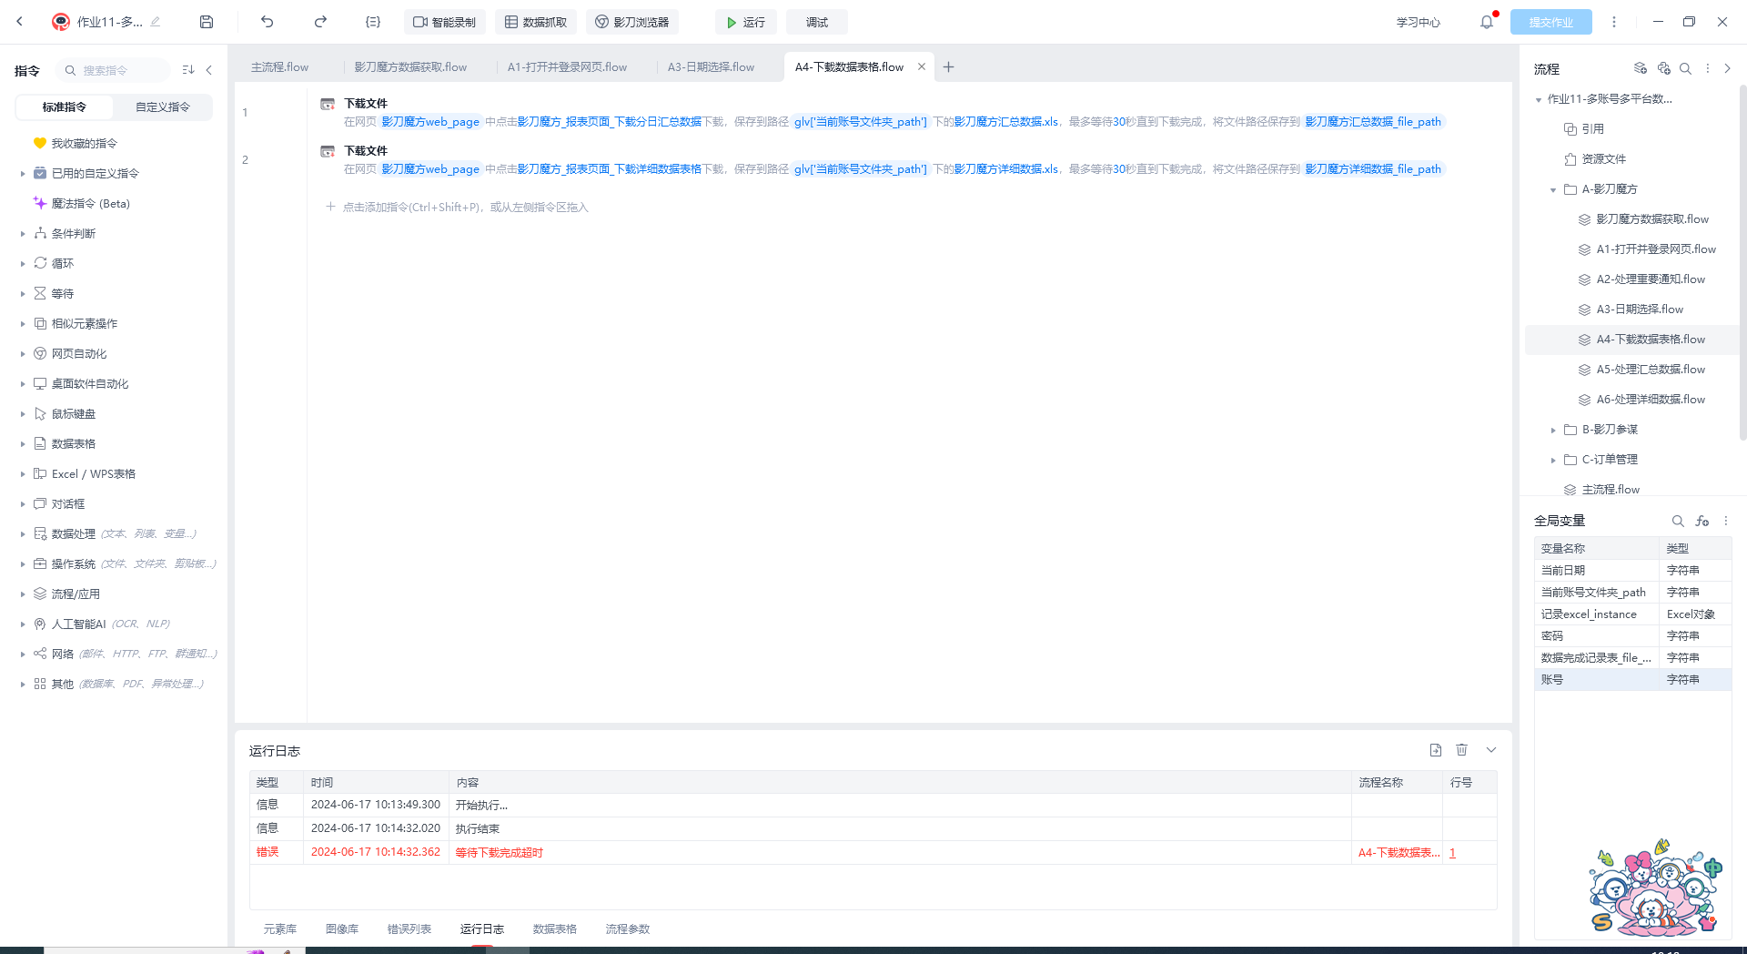1747x954 pixels.
Task: Collapse the A-影刀魔方 folder
Action: 1553,189
